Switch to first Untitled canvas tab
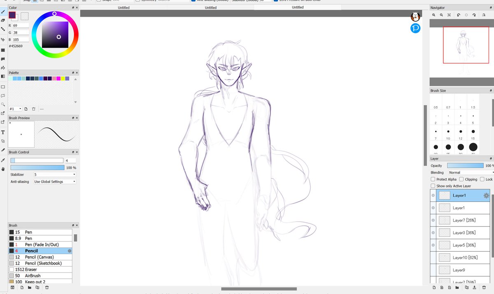The width and height of the screenshot is (494, 294). (123, 7)
